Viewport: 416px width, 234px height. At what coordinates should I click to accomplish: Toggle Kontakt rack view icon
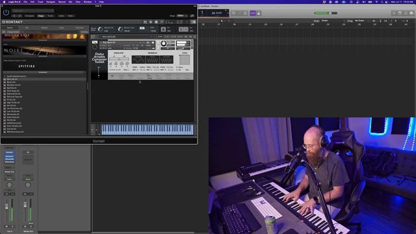(156, 22)
